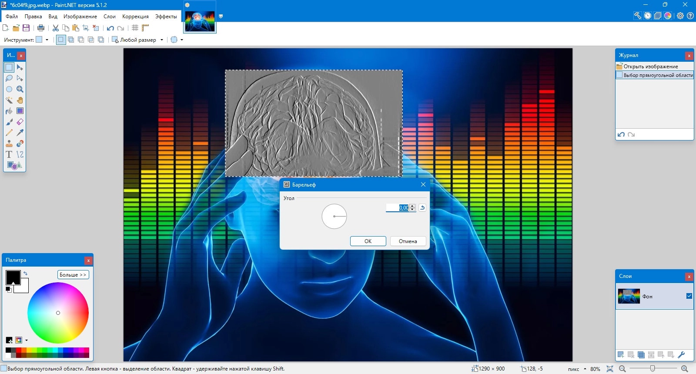Activate the Text tool
The image size is (696, 374).
pos(9,154)
